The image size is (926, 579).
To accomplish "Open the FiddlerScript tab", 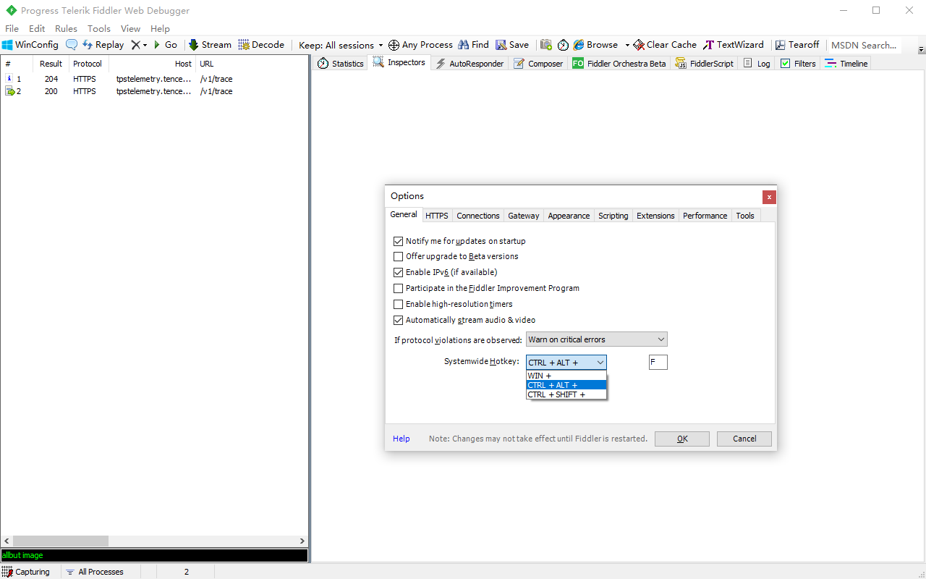I will [705, 64].
